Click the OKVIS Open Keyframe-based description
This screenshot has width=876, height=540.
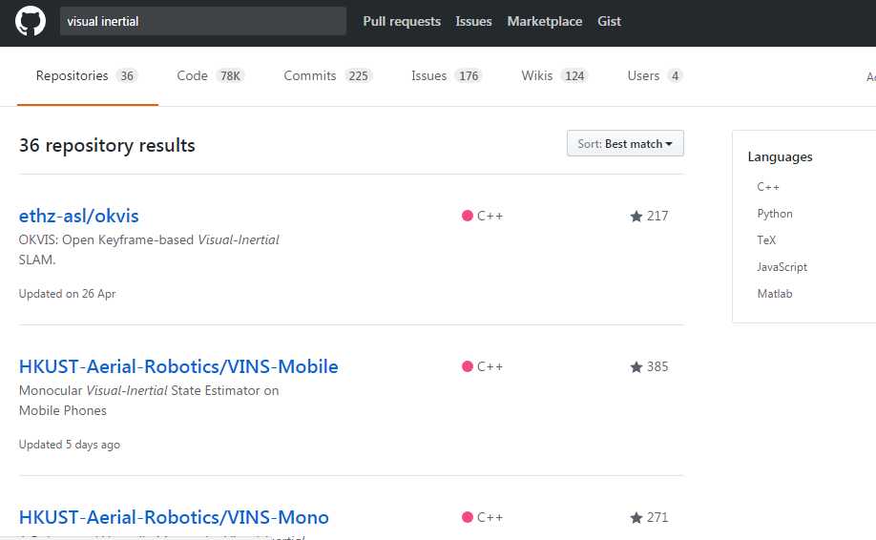[149, 250]
